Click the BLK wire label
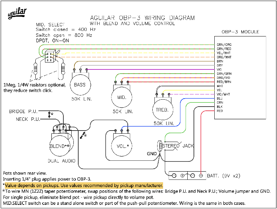Image resolution: width=277 pixels, height=209 pixels. (220, 107)
